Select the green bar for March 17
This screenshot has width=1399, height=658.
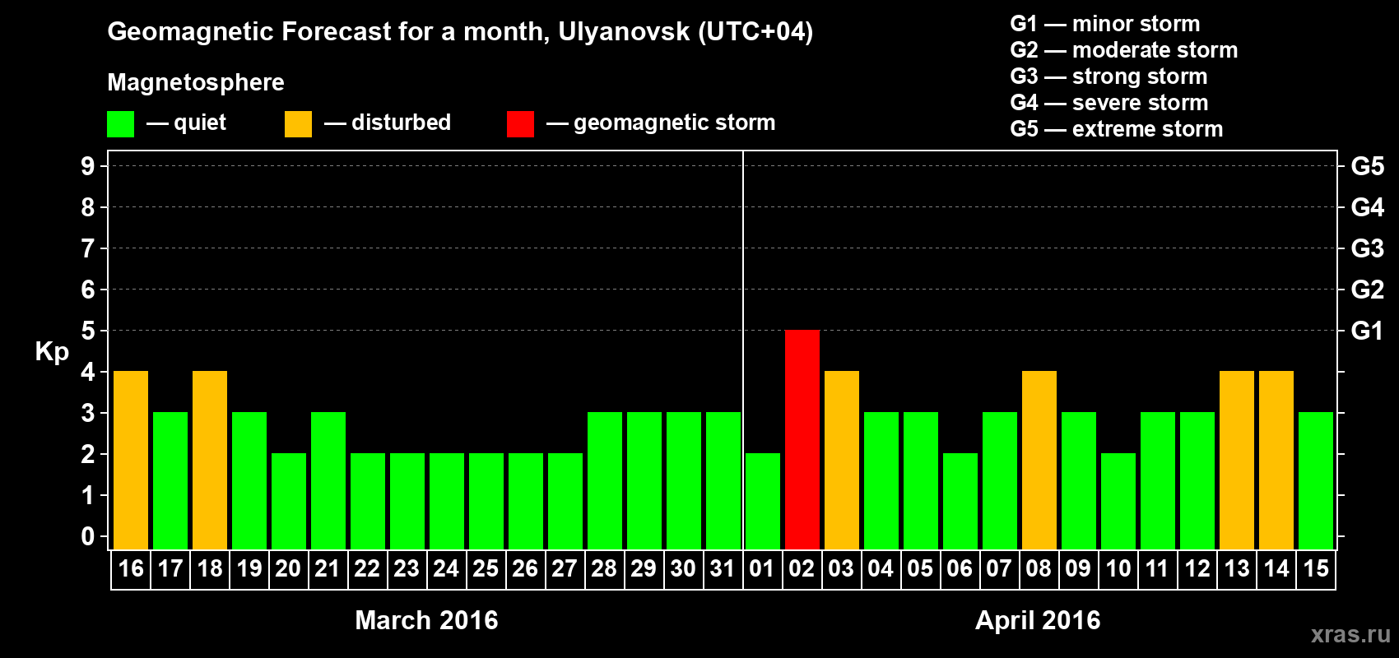[x=170, y=480]
